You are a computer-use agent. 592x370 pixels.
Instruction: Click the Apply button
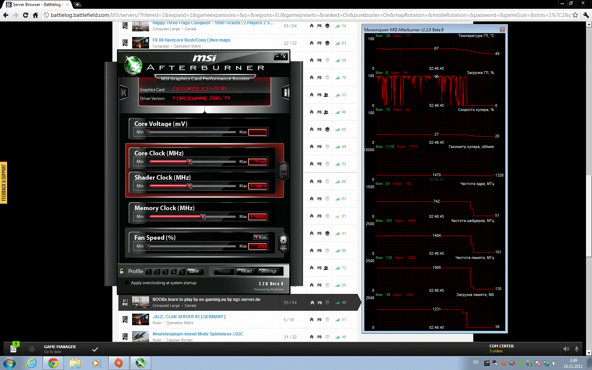pos(224,271)
